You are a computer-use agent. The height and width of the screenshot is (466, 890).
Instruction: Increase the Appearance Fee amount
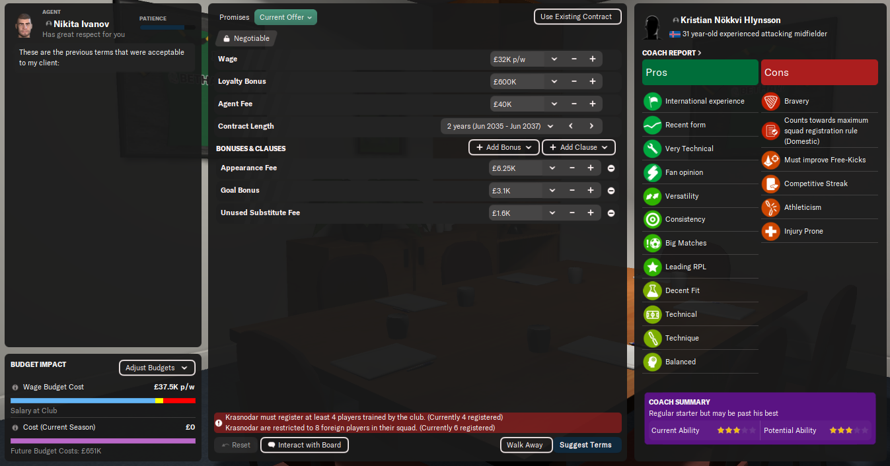pos(591,168)
